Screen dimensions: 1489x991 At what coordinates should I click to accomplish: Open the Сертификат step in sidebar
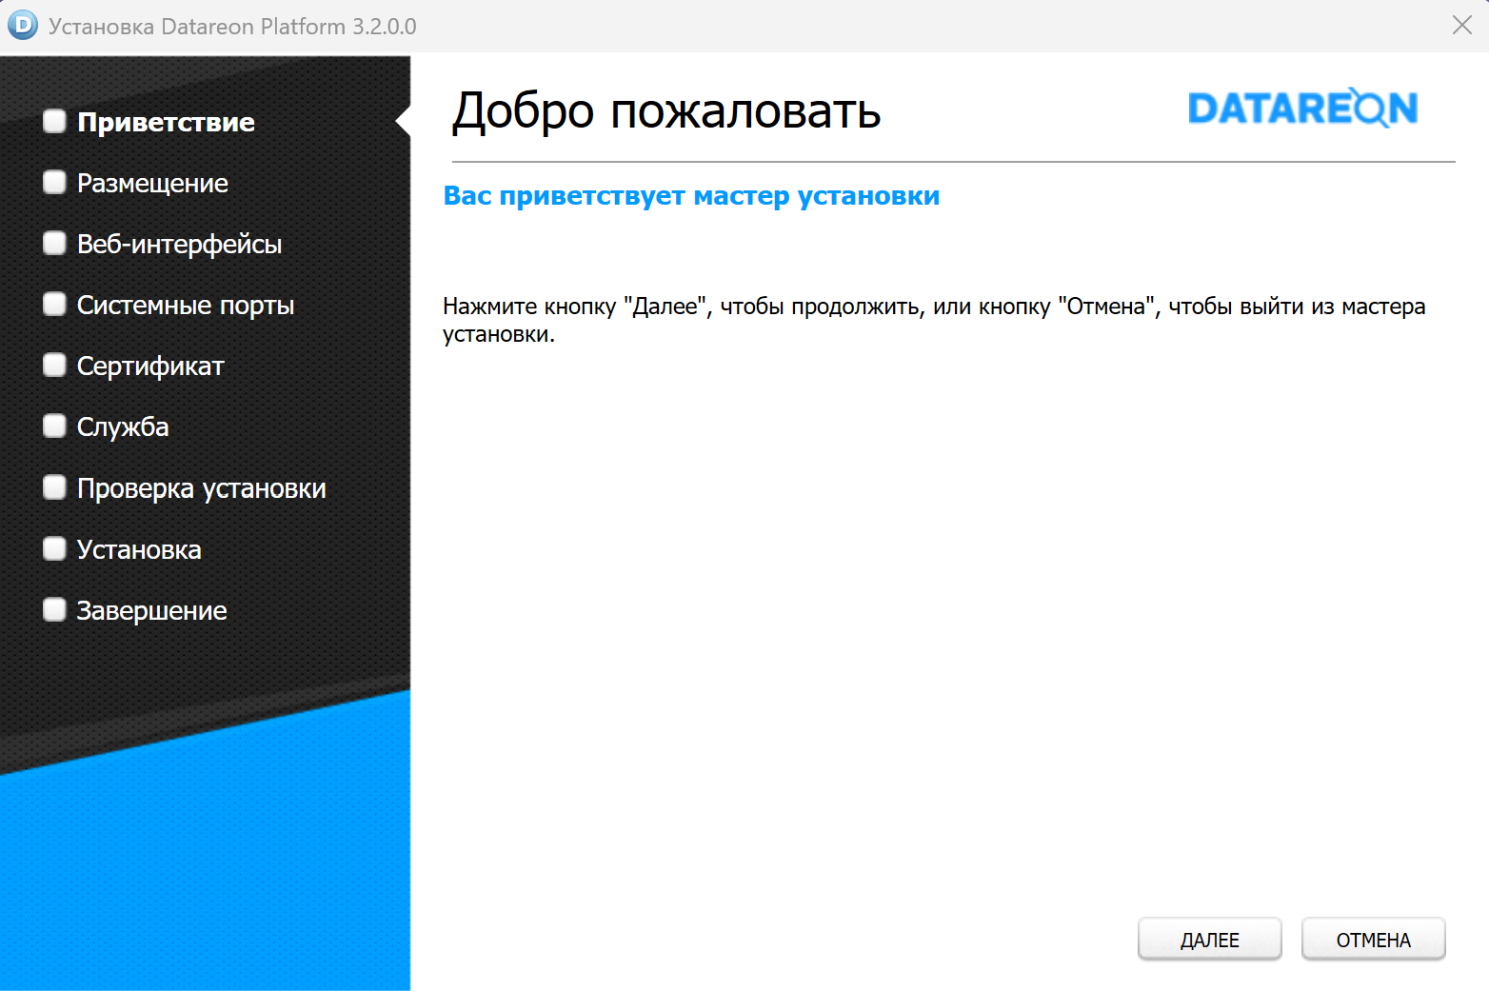pos(150,366)
